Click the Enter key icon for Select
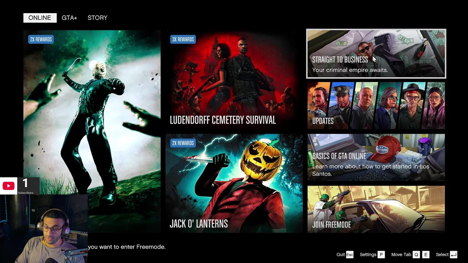Screen dimensions: 468x263 (x=454, y=255)
